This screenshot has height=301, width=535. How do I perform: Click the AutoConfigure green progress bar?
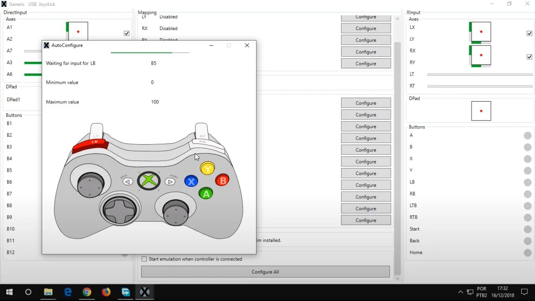[x=150, y=53]
